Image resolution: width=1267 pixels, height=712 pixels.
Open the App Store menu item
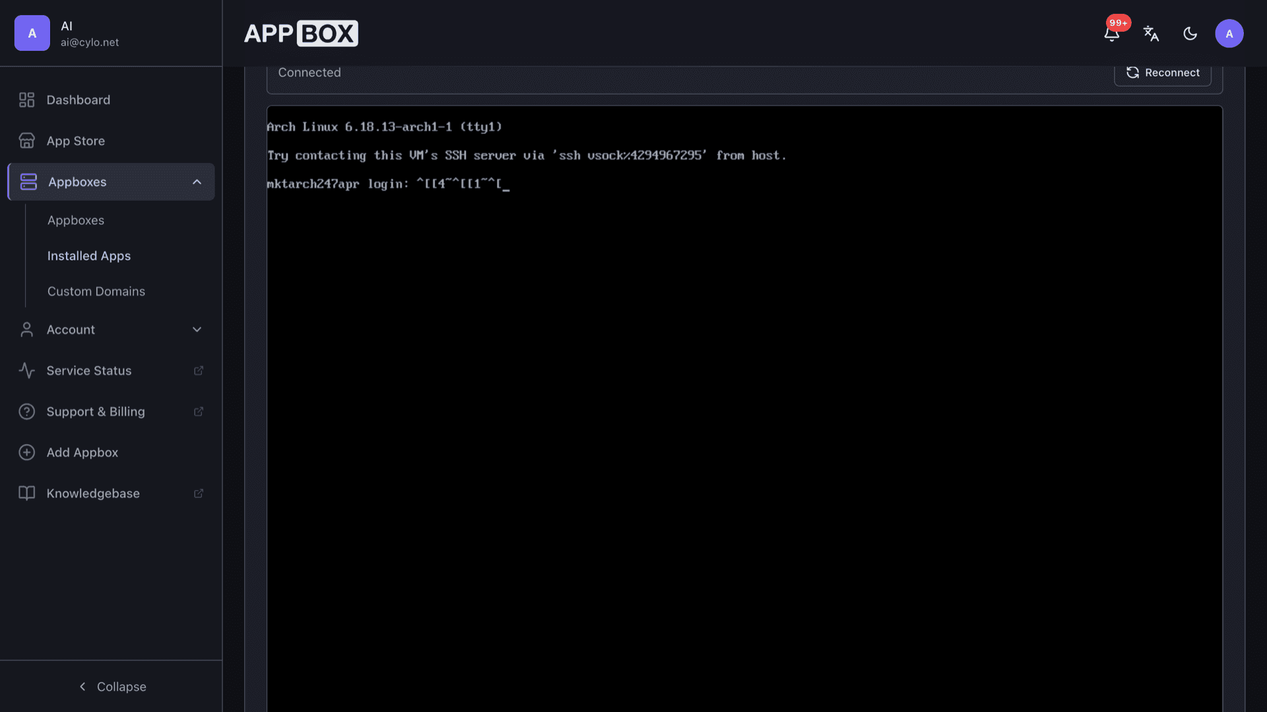(x=111, y=141)
